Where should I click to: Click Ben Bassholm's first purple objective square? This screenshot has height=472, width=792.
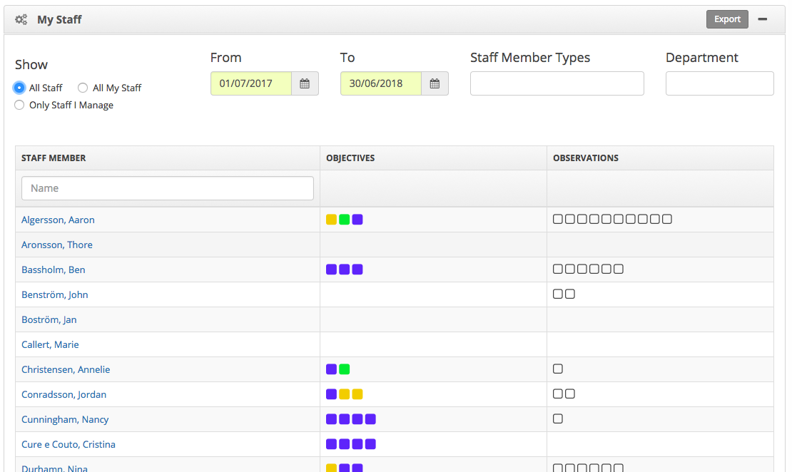pos(331,270)
